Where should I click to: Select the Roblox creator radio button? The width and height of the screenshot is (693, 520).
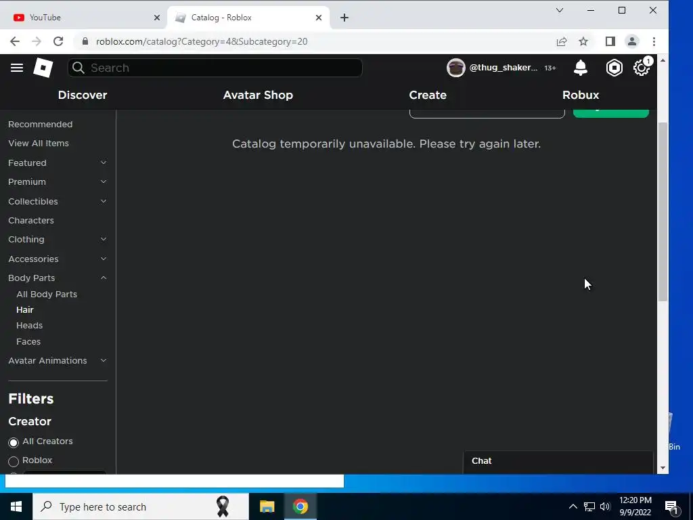coord(14,461)
